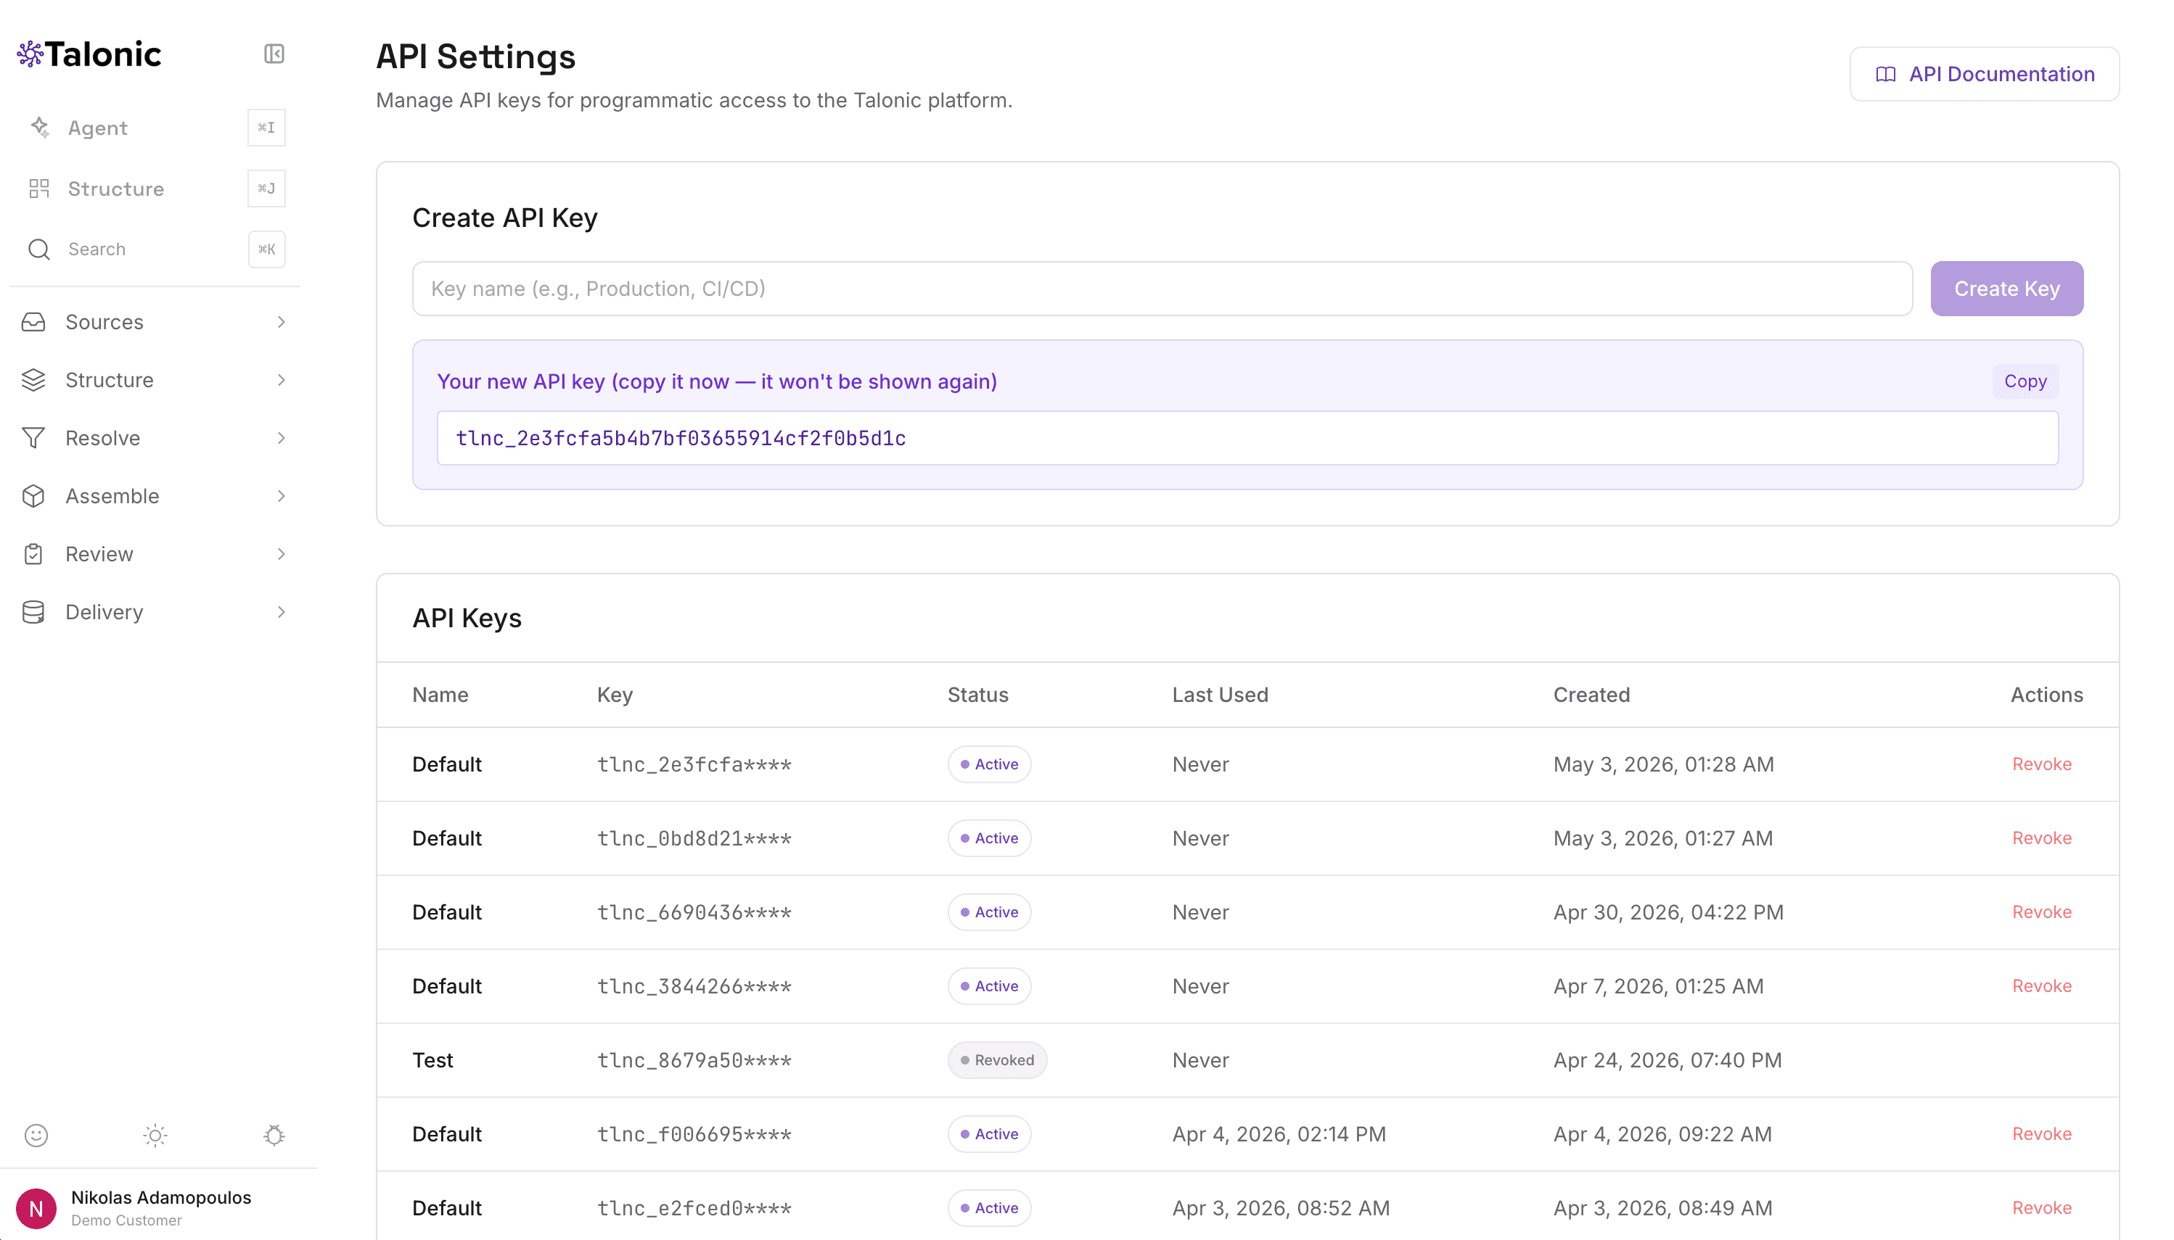Click the Talonic logo icon
This screenshot has height=1240, width=2174.
click(x=30, y=54)
